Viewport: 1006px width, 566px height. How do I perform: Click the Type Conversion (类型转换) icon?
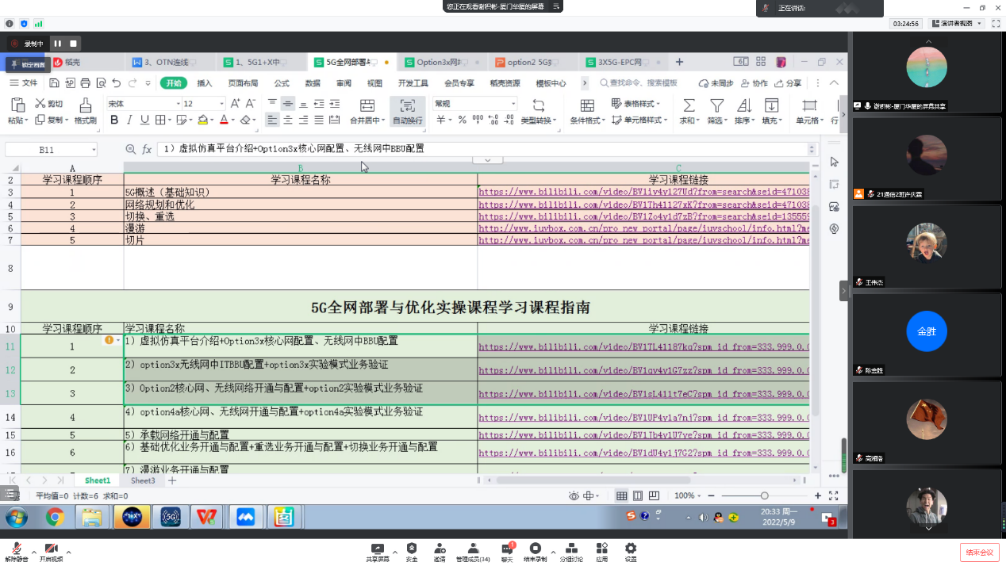pyautogui.click(x=539, y=106)
